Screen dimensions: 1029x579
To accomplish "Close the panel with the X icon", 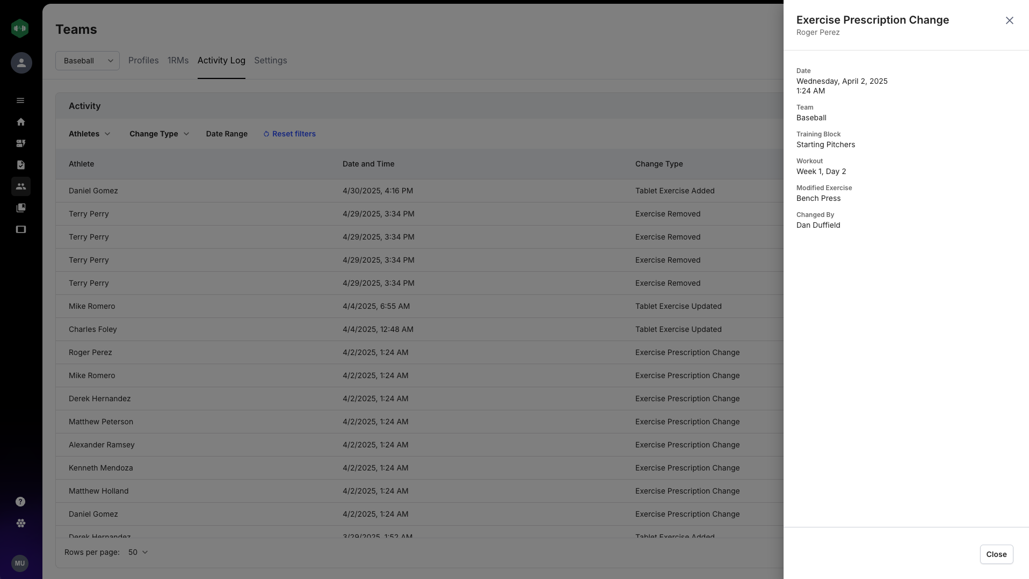I will pyautogui.click(x=1010, y=20).
